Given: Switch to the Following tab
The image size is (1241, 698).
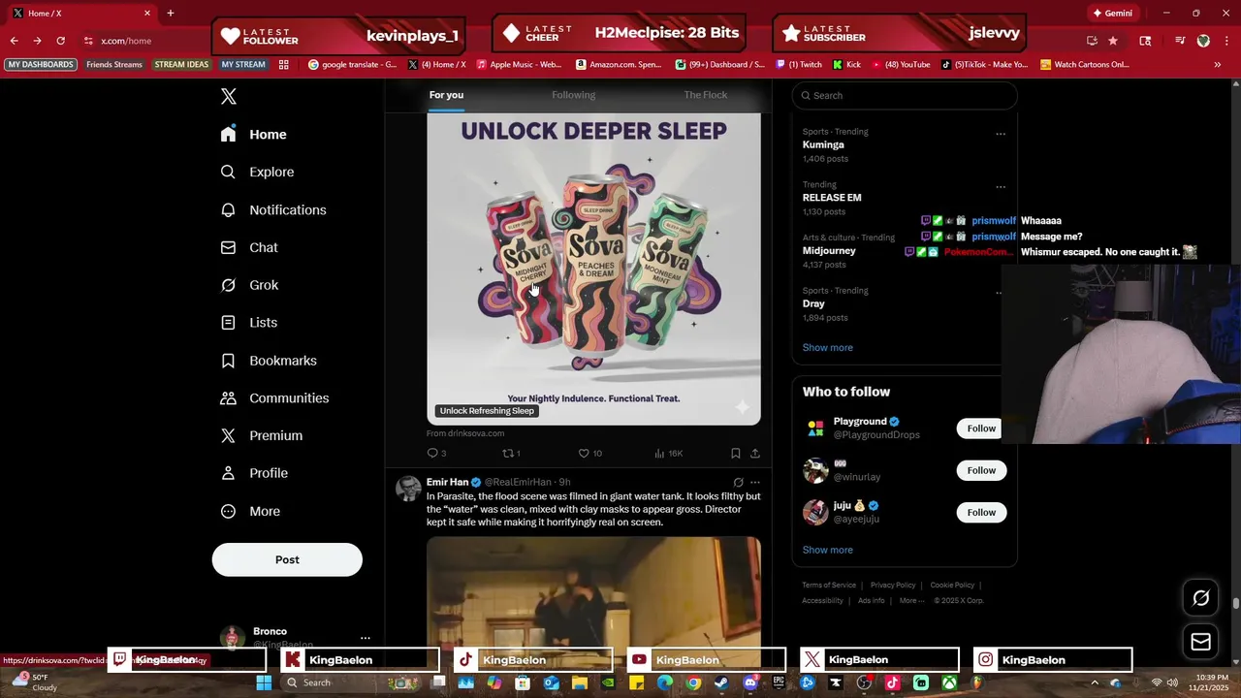Looking at the screenshot, I should 574,95.
